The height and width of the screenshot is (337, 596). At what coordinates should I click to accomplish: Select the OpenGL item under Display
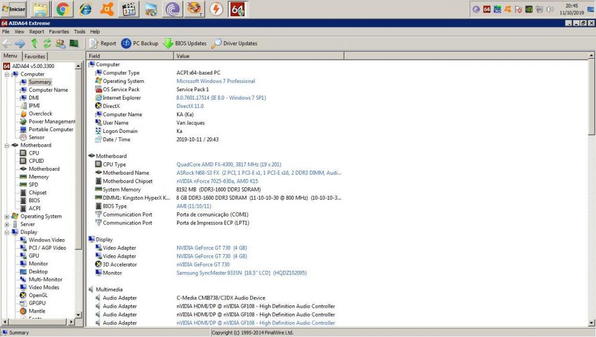point(38,295)
